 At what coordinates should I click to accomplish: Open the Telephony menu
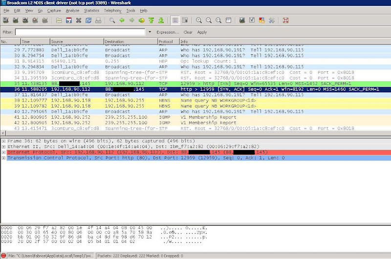[113, 10]
